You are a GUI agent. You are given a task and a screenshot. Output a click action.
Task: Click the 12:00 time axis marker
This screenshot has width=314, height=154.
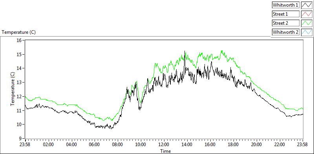tap(164, 145)
